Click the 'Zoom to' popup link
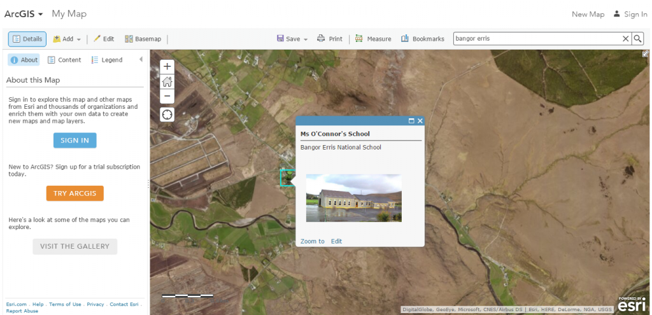This screenshot has height=315, width=652. (x=312, y=241)
